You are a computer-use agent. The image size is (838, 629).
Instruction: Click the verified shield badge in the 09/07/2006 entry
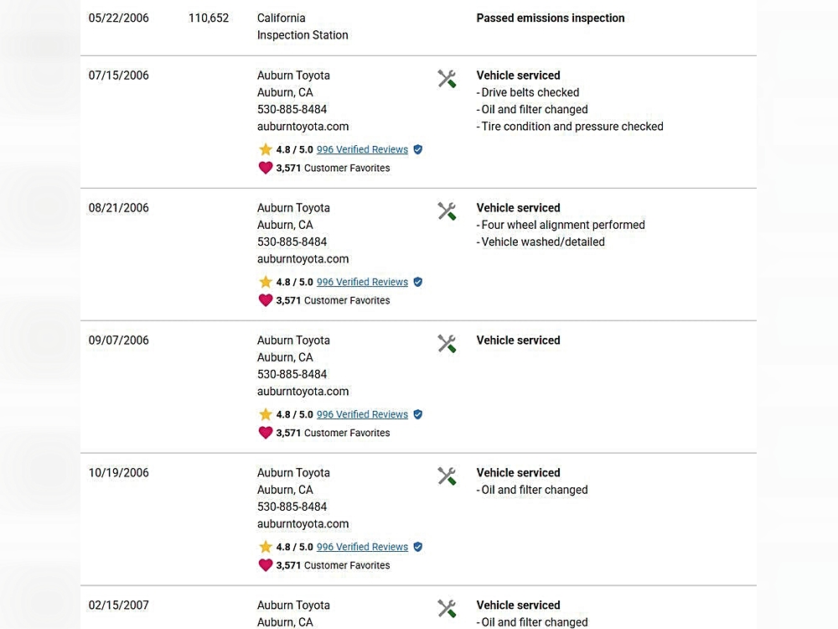[x=418, y=414]
